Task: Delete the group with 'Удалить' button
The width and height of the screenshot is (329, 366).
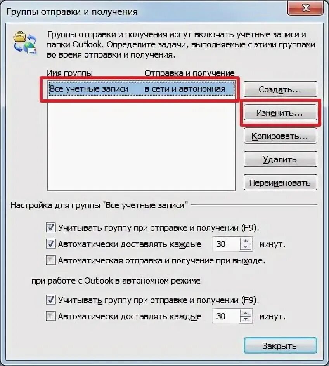Action: coord(280,159)
